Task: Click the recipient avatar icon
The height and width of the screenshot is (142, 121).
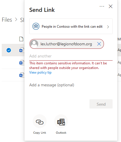Action: 34,44
